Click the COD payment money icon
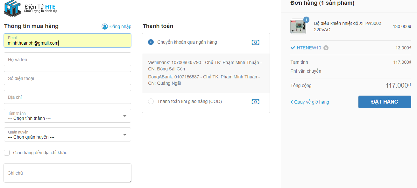Viewport: 417px width, 188px height. 255,102
